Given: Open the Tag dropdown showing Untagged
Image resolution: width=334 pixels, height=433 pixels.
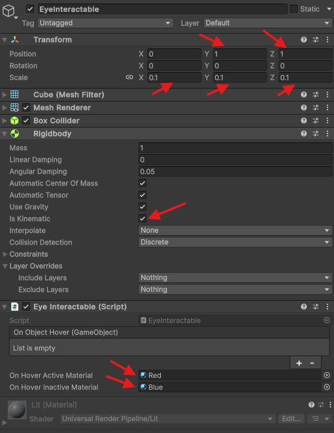Looking at the screenshot, I should [x=106, y=23].
